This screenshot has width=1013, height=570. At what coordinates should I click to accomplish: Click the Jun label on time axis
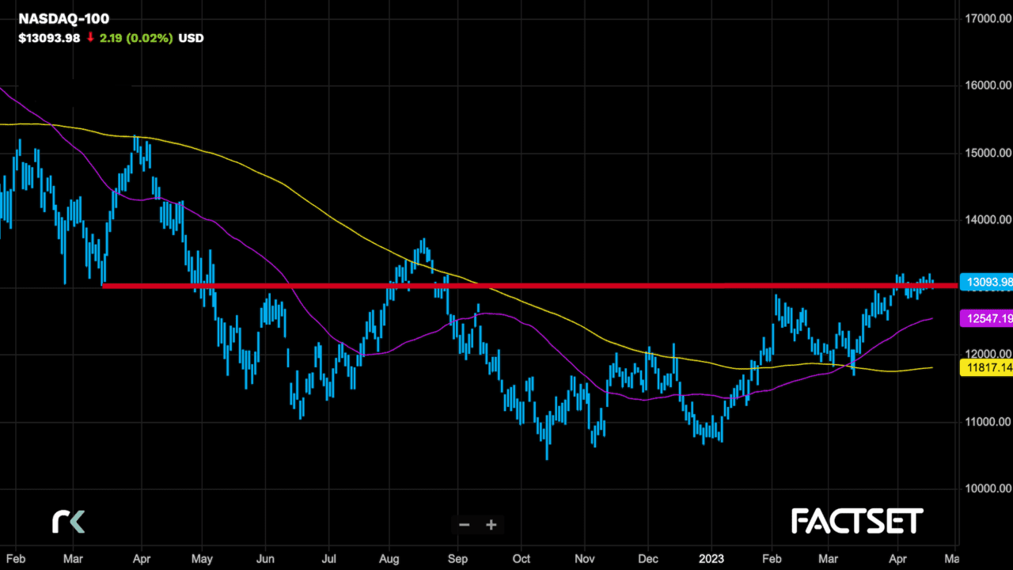(265, 557)
